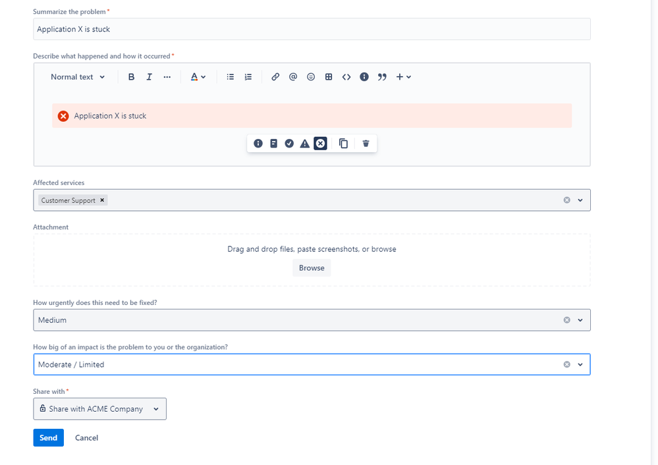Change panel to Warning type
Screen dimensions: 658x465
(x=305, y=144)
